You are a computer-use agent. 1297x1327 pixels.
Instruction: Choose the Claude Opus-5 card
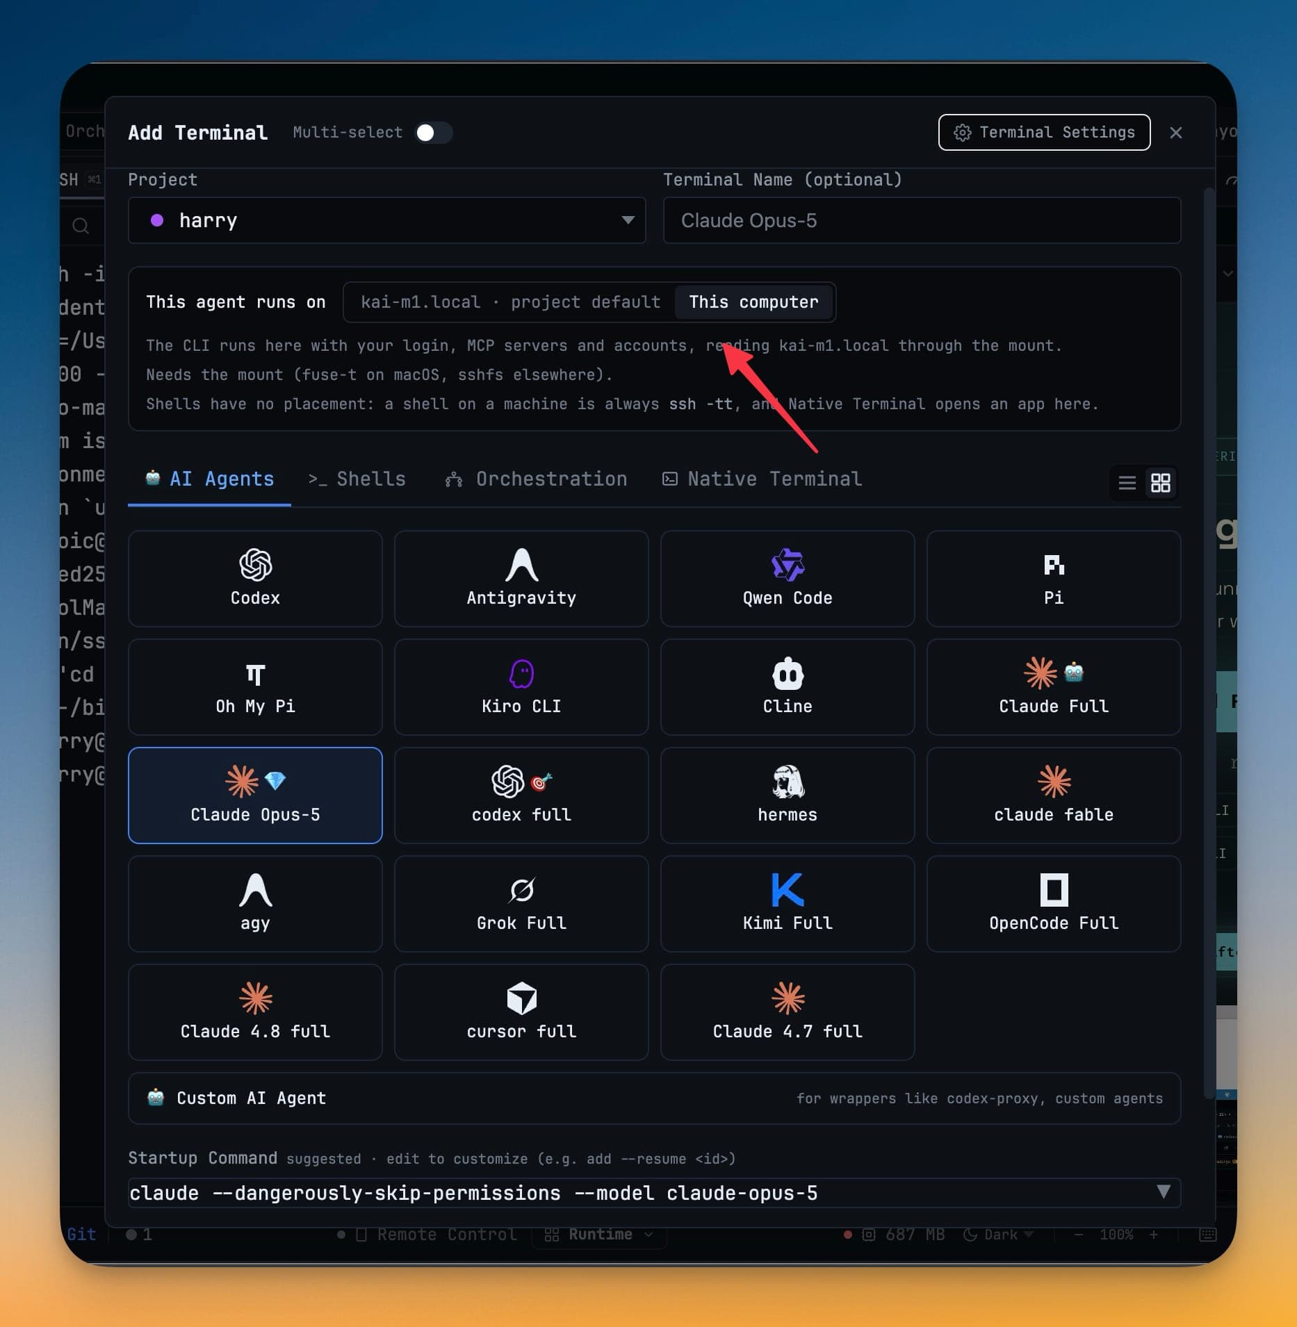(255, 796)
